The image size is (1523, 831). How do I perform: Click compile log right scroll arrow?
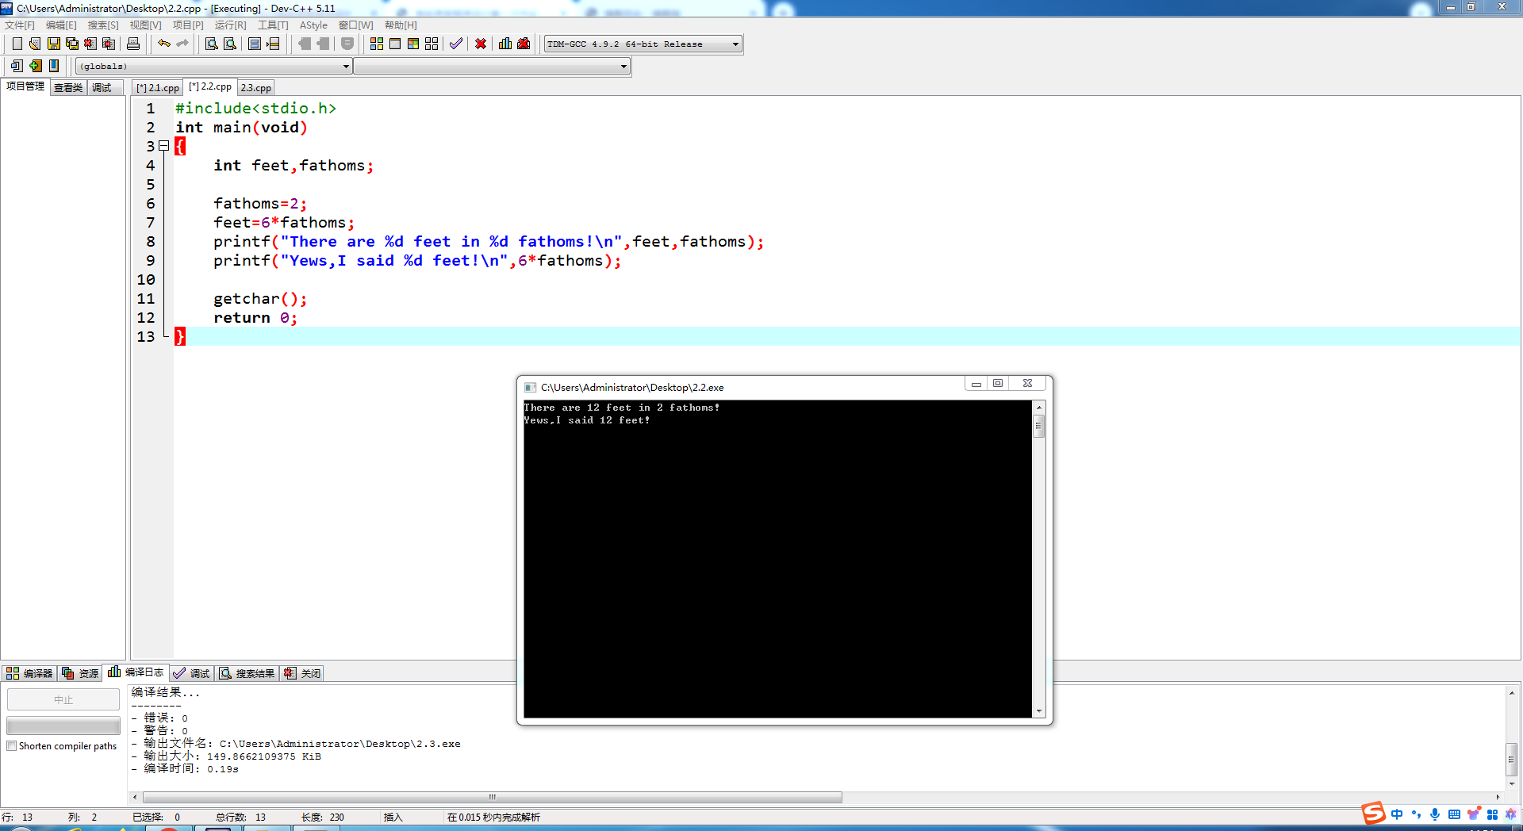coord(1498,797)
